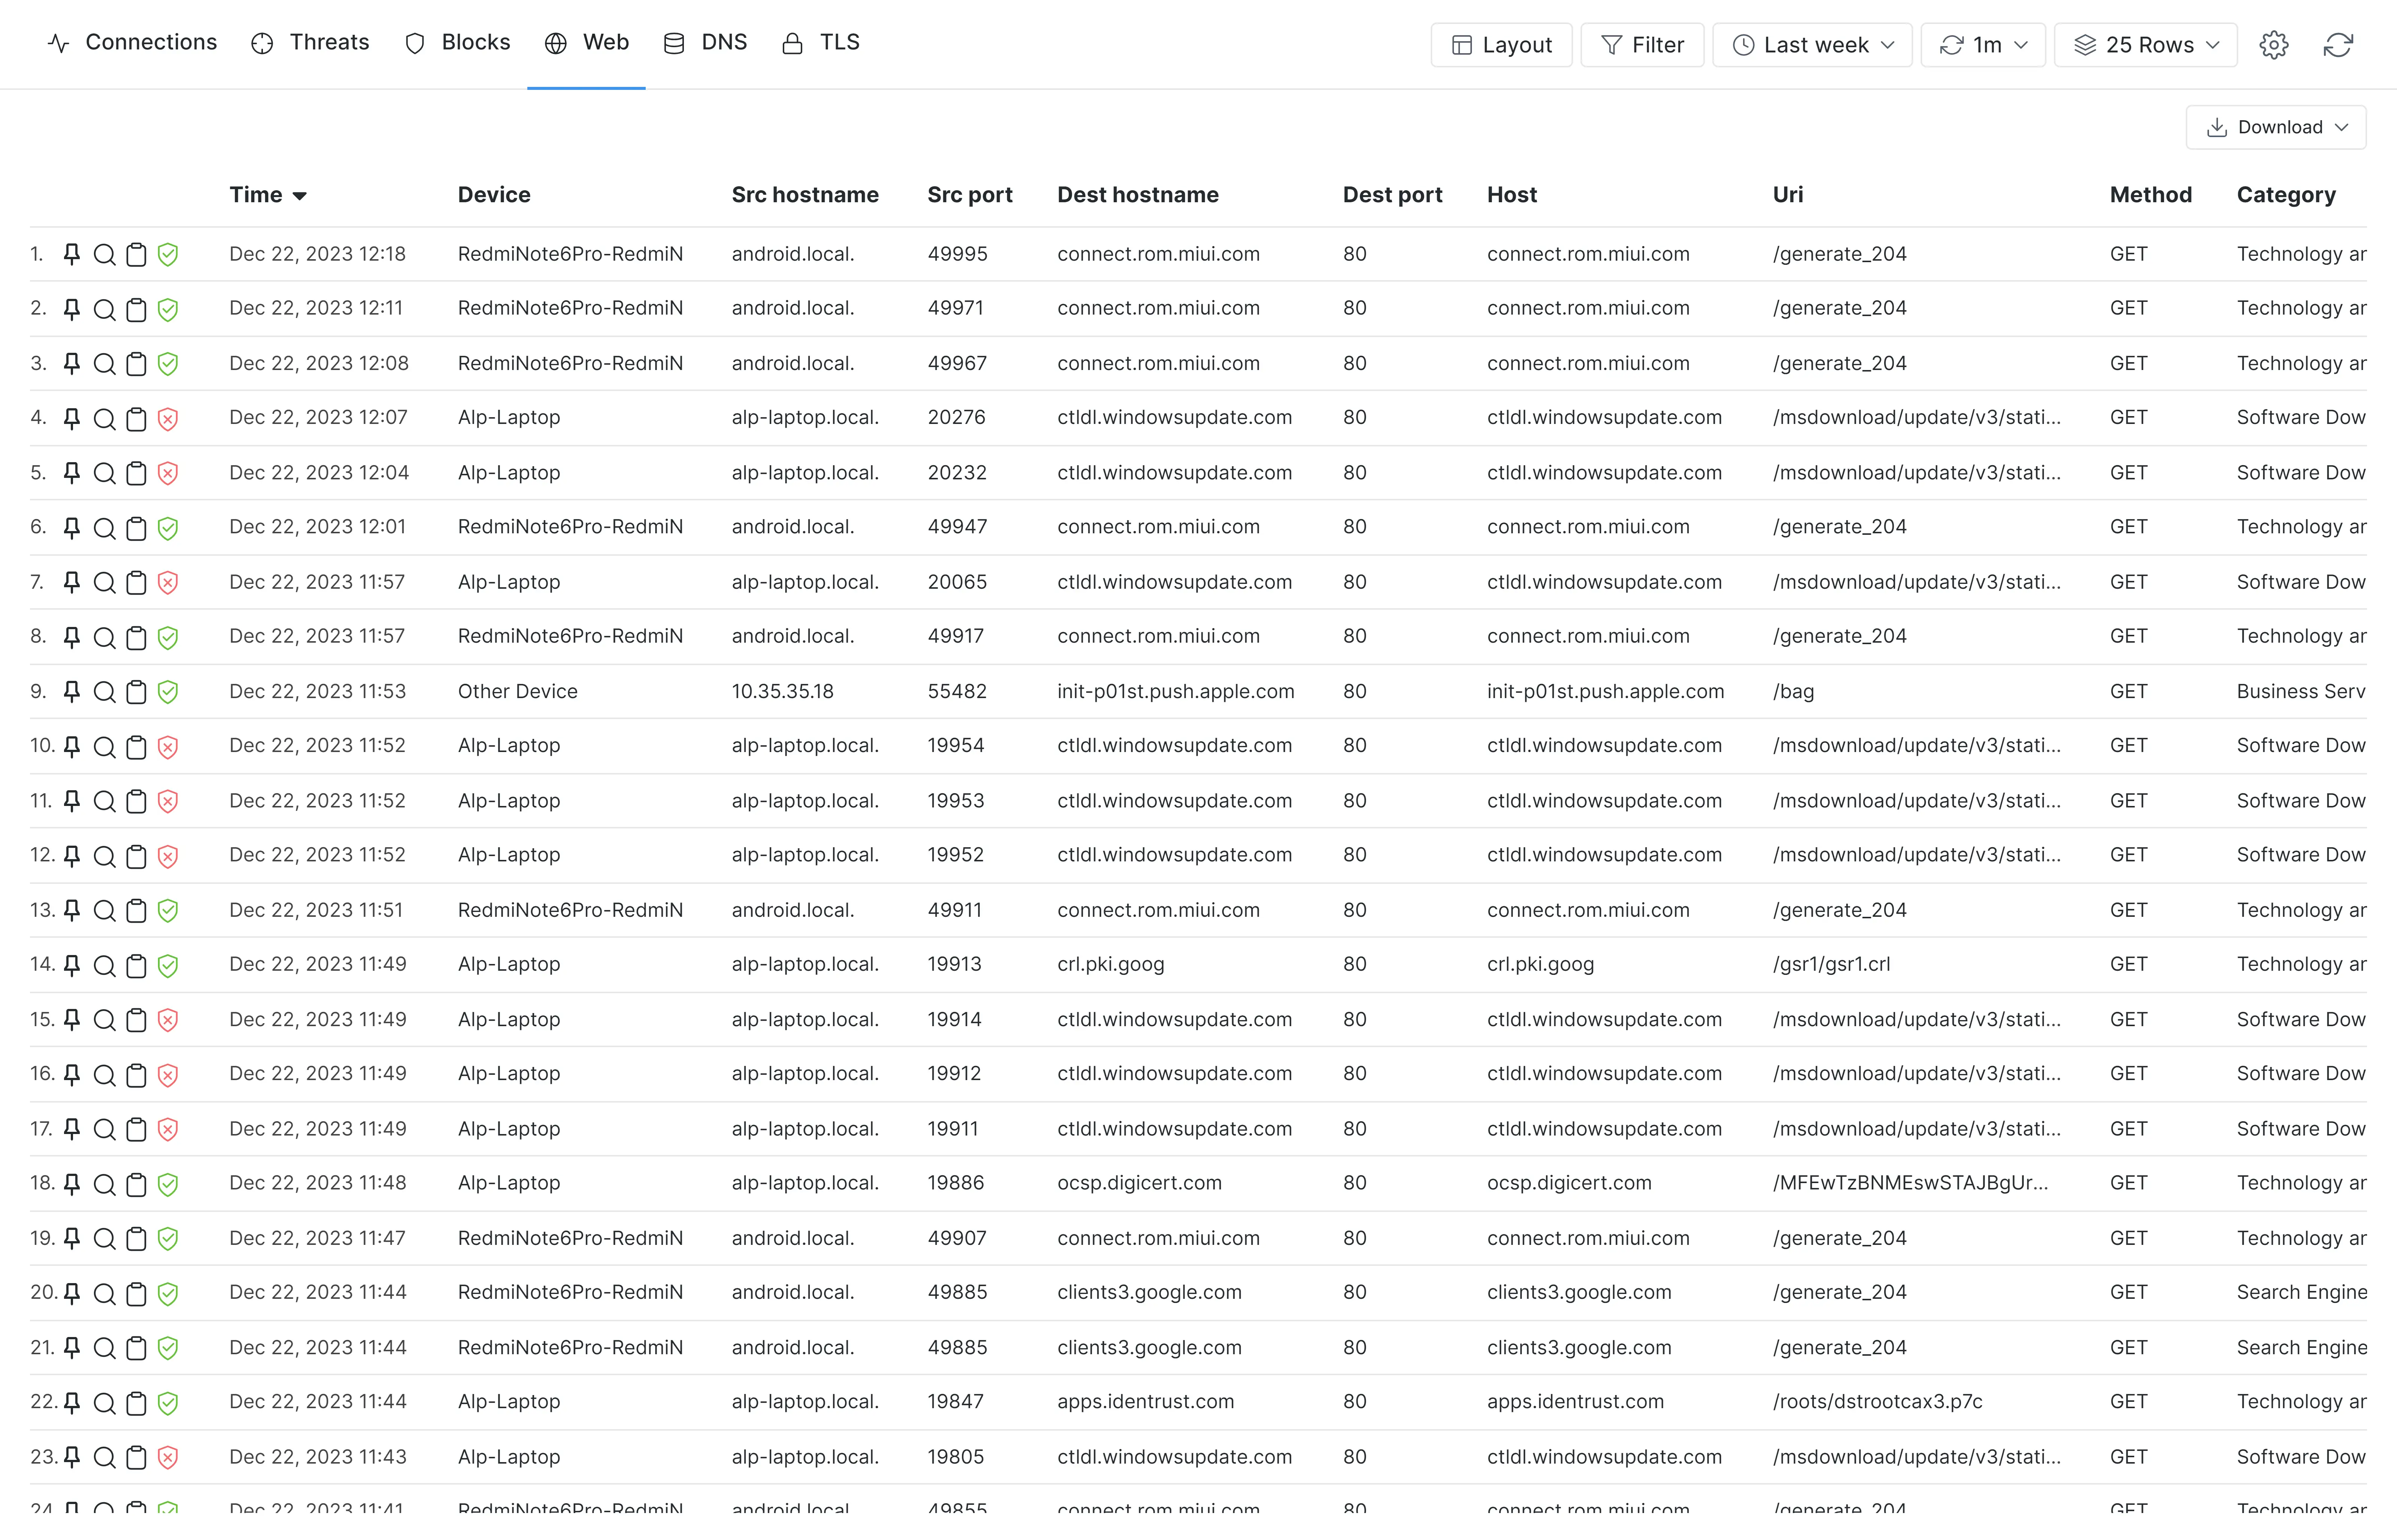Inspect row 14 crl.pki.goog with magnifier

(104, 965)
